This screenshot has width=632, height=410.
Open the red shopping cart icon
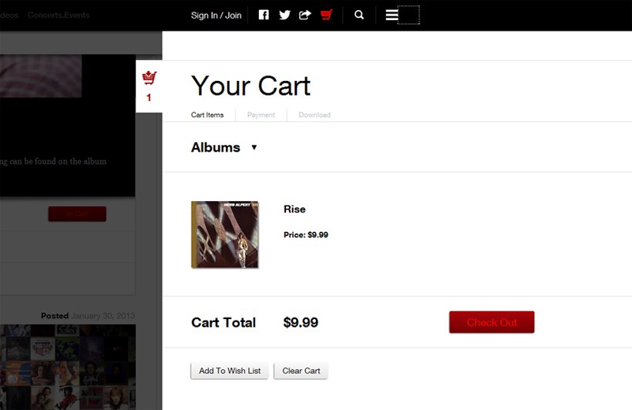[x=326, y=15]
